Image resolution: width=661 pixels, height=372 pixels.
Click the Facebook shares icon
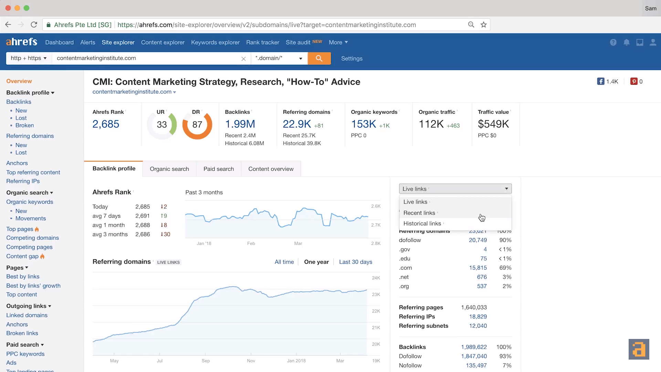point(601,81)
